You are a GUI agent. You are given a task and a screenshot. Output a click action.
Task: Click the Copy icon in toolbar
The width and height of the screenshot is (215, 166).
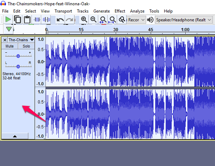(18, 20)
